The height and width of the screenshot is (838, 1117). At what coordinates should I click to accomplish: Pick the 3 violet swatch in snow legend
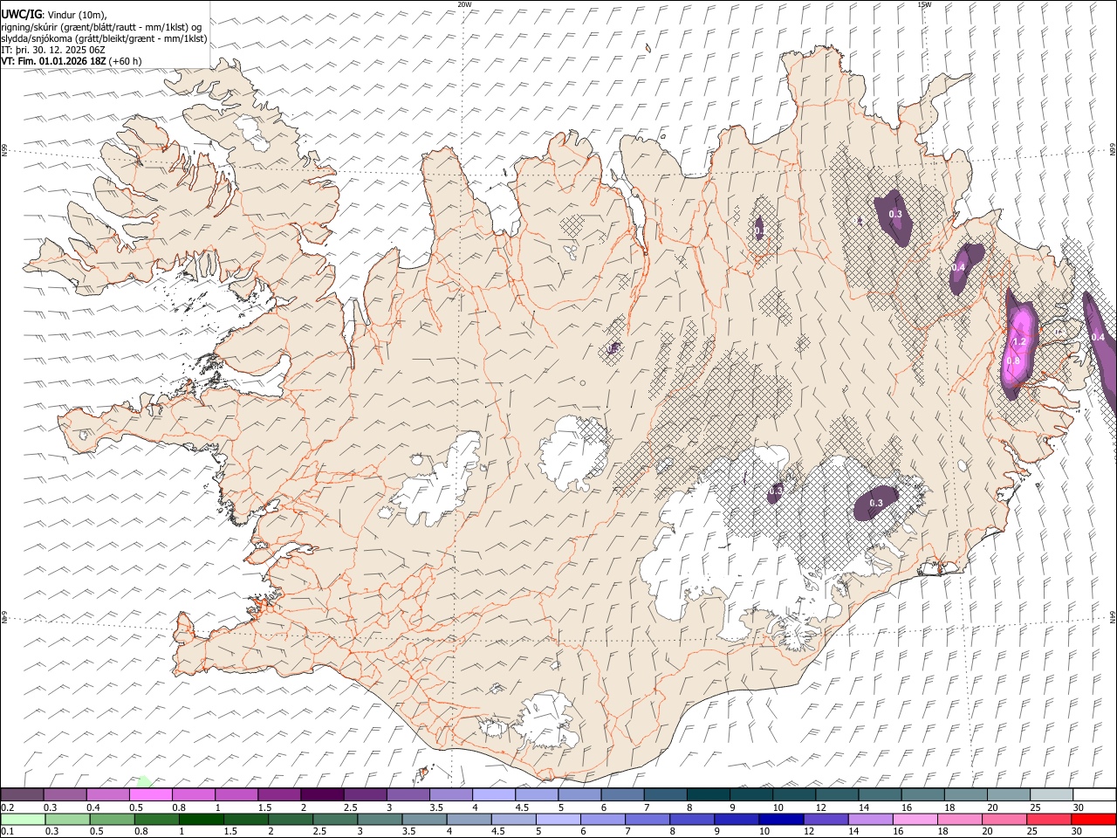pyautogui.click(x=408, y=794)
